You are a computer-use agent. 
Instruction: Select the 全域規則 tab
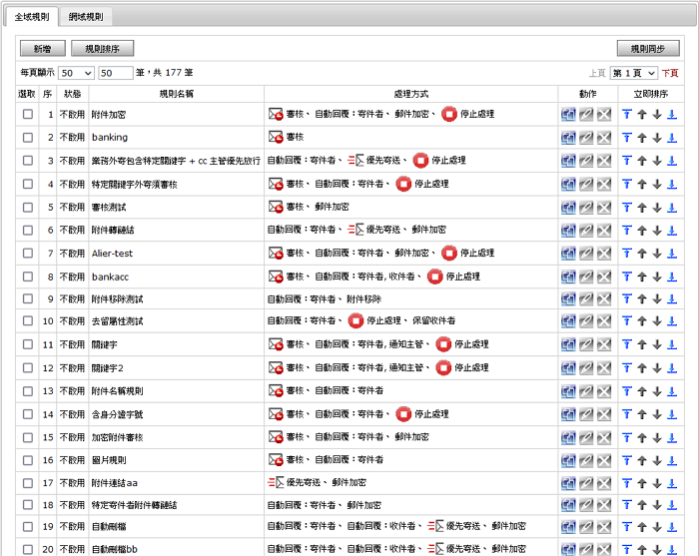point(32,17)
